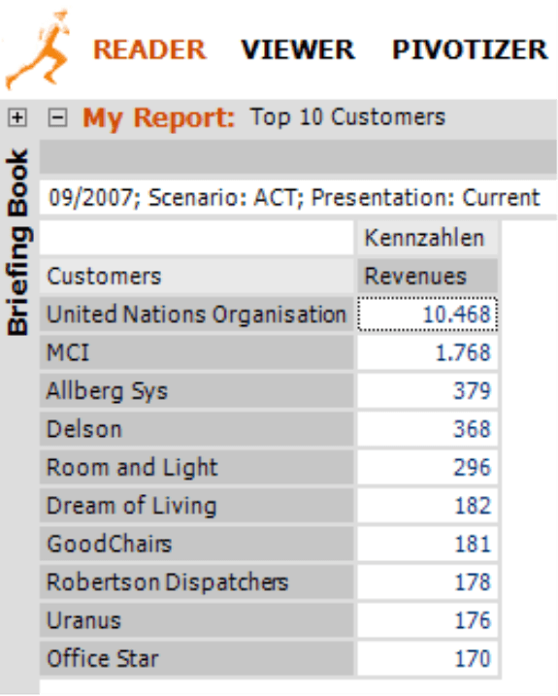Collapse My Report with minus icon
This screenshot has height=696, width=558.
pos(57,118)
